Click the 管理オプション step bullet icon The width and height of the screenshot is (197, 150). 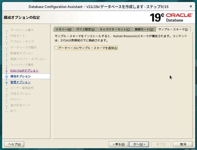(7, 82)
